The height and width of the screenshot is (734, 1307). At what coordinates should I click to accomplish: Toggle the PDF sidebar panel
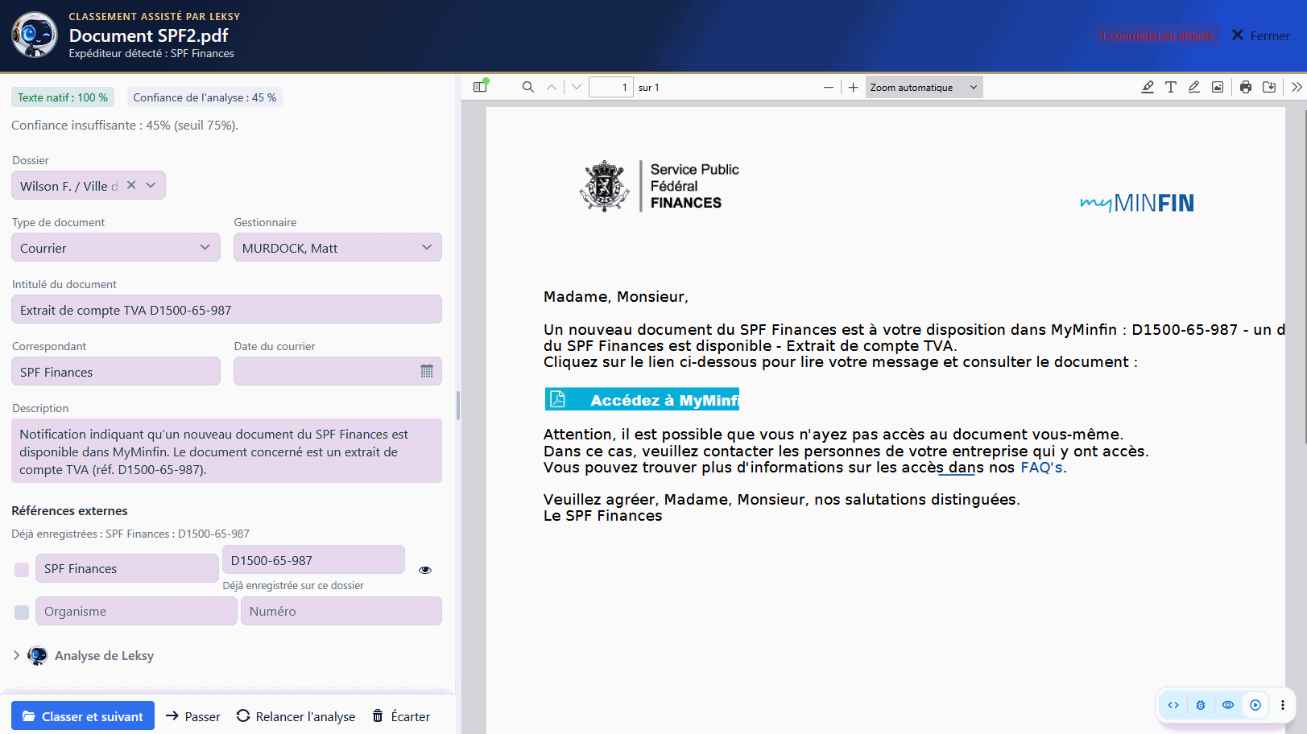point(480,87)
